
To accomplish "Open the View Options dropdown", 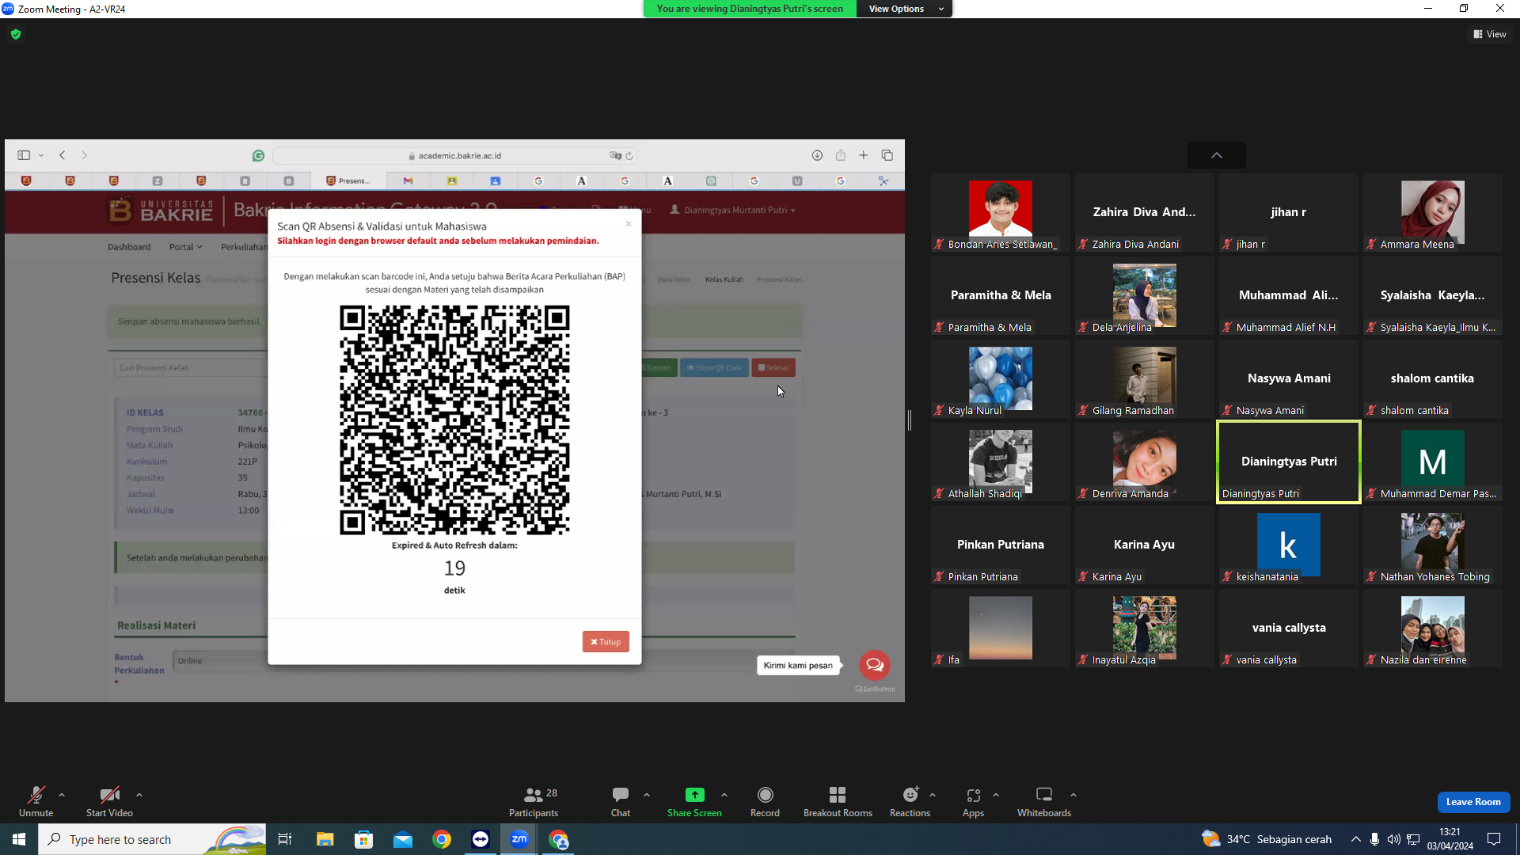I will point(905,9).
